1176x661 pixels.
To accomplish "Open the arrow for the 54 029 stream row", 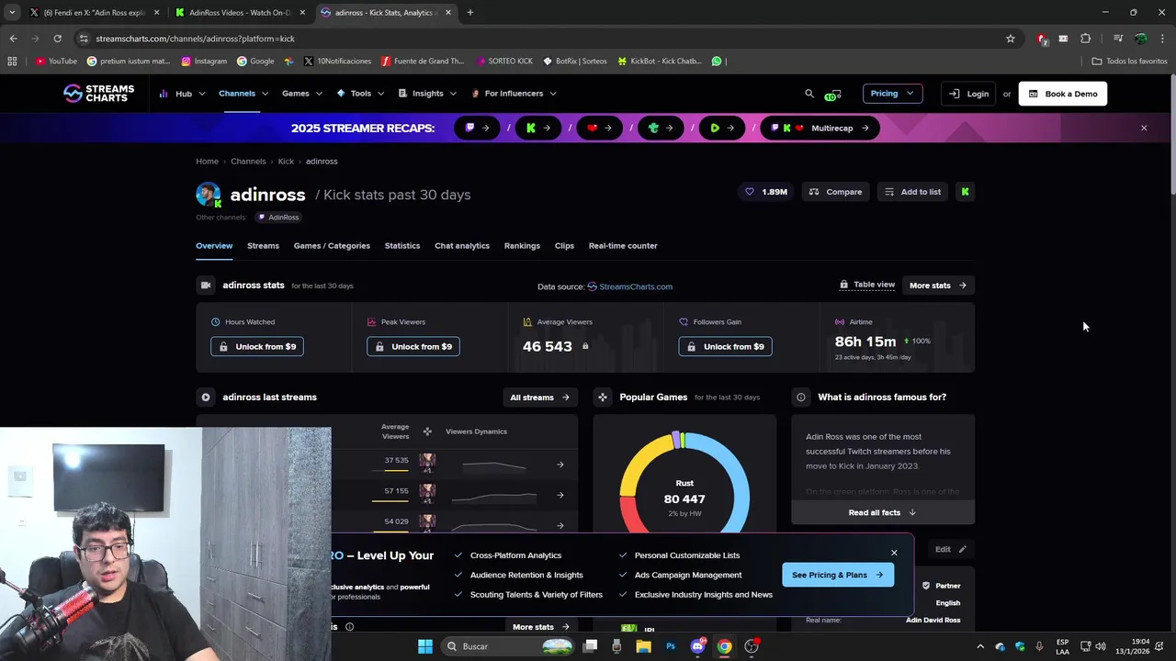I will [x=560, y=525].
